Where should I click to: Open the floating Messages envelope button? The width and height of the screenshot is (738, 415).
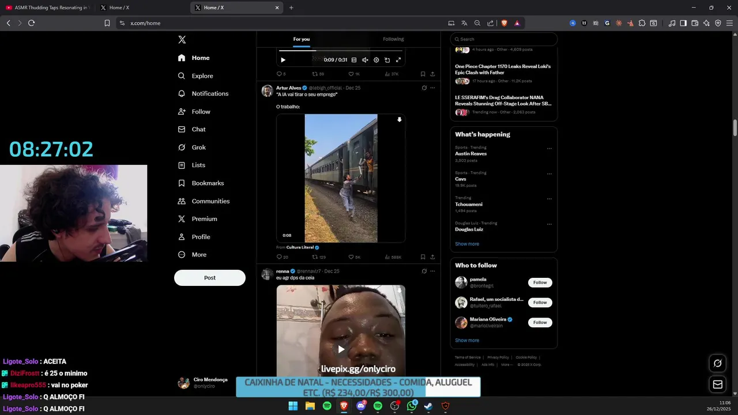pyautogui.click(x=717, y=384)
